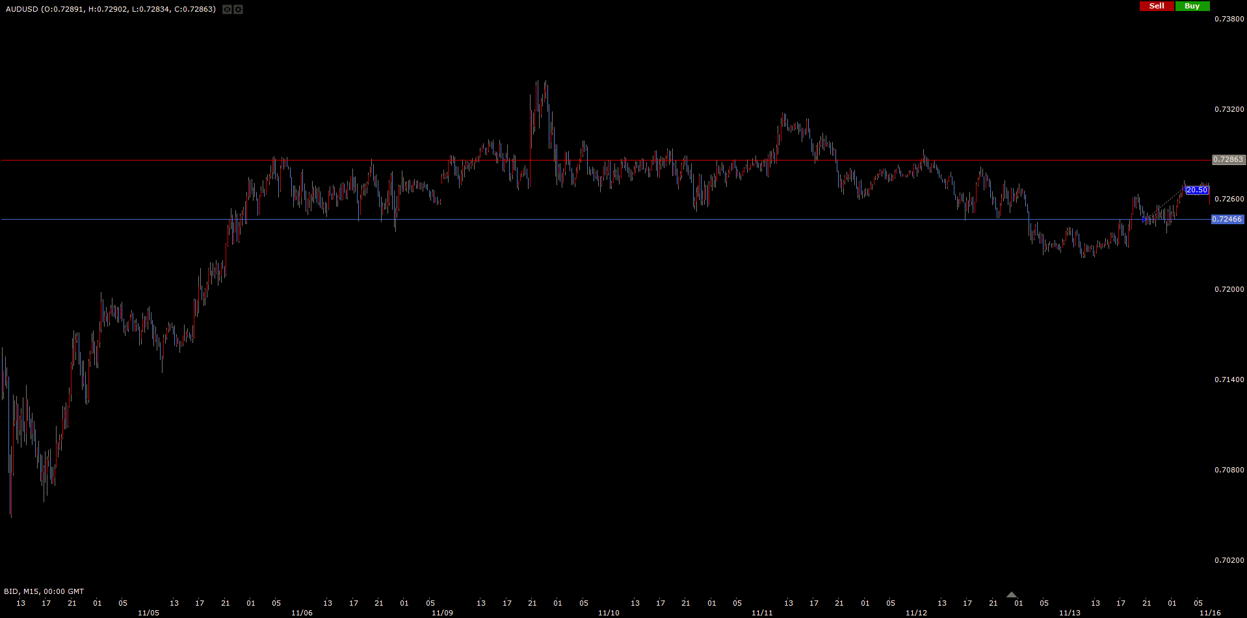Select the 0.72863 current price tag

1227,160
